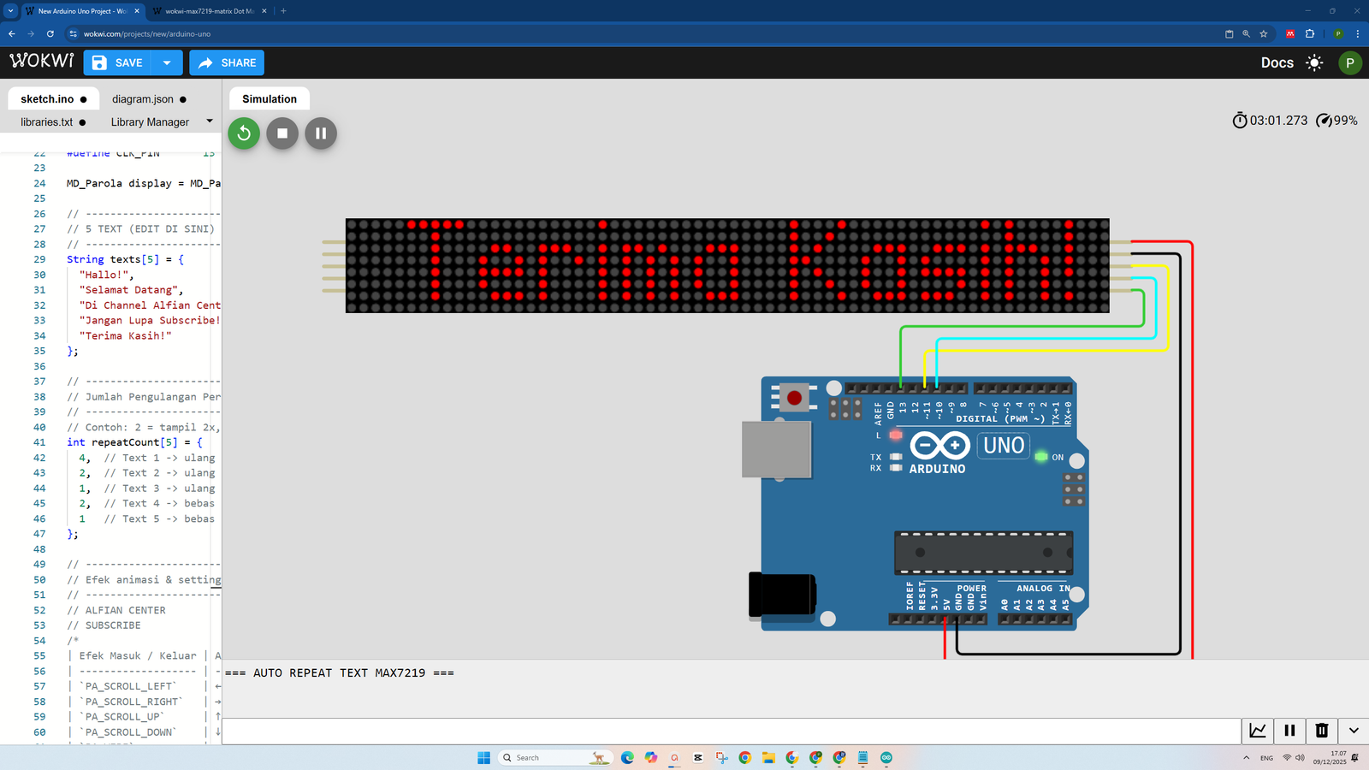
Task: Clear serial monitor with trash icon
Action: point(1322,731)
